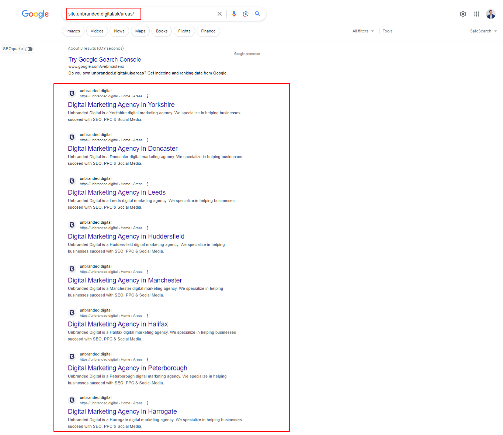Screen dimensions: 503x435
Task: Click the 'Google promotion' label
Action: (x=247, y=54)
